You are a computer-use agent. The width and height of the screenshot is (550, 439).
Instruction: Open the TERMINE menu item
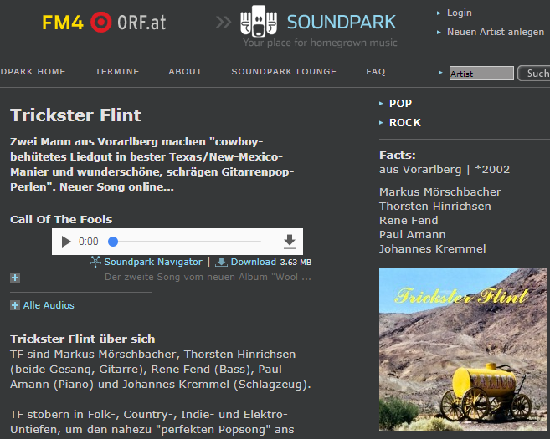coord(117,71)
